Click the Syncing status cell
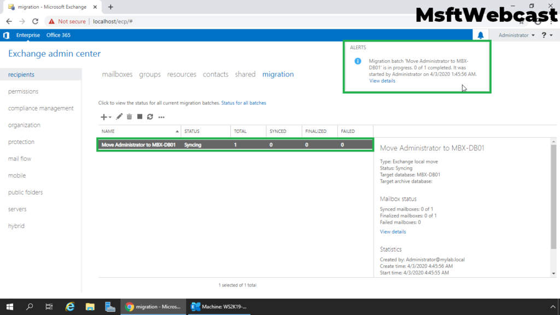The image size is (560, 315). point(192,144)
